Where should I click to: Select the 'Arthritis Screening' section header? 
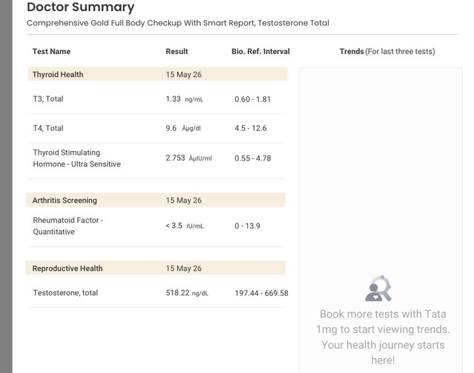(64, 201)
